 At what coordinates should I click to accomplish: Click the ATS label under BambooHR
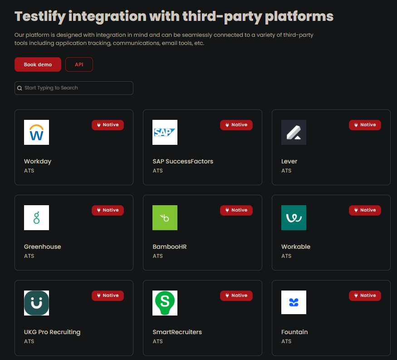click(x=157, y=256)
